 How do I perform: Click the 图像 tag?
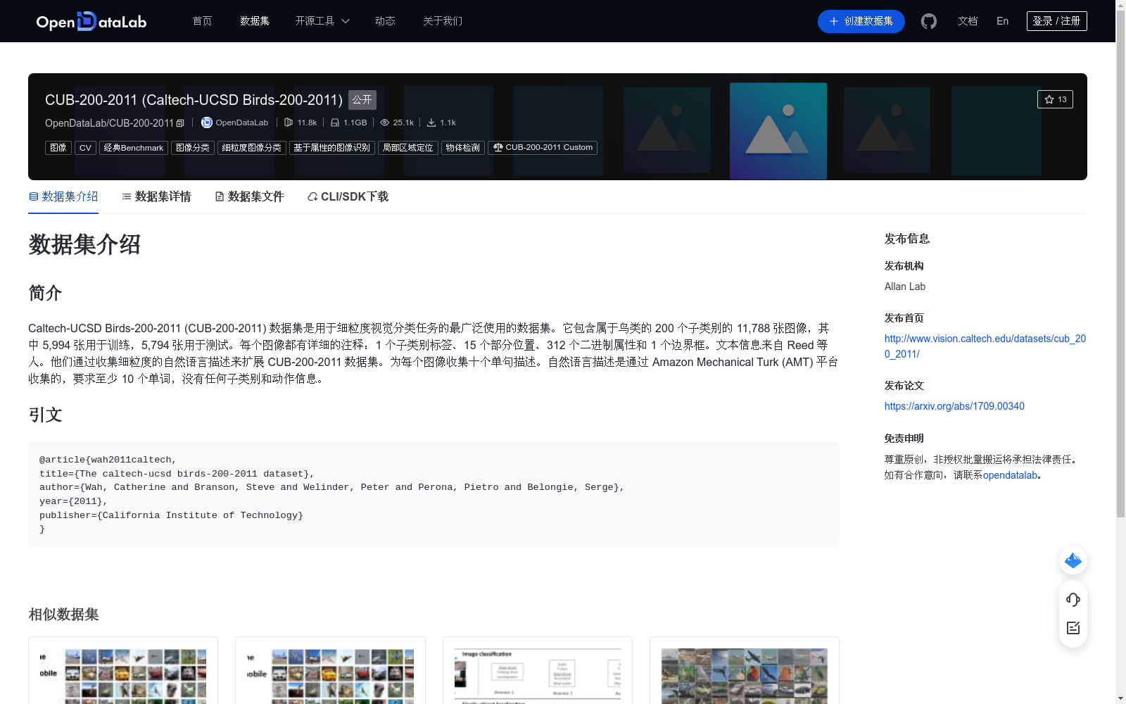tap(58, 148)
